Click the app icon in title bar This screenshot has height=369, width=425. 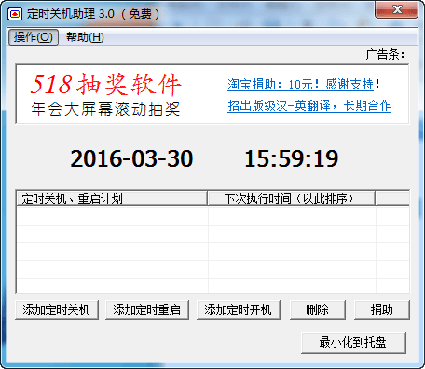[15, 14]
